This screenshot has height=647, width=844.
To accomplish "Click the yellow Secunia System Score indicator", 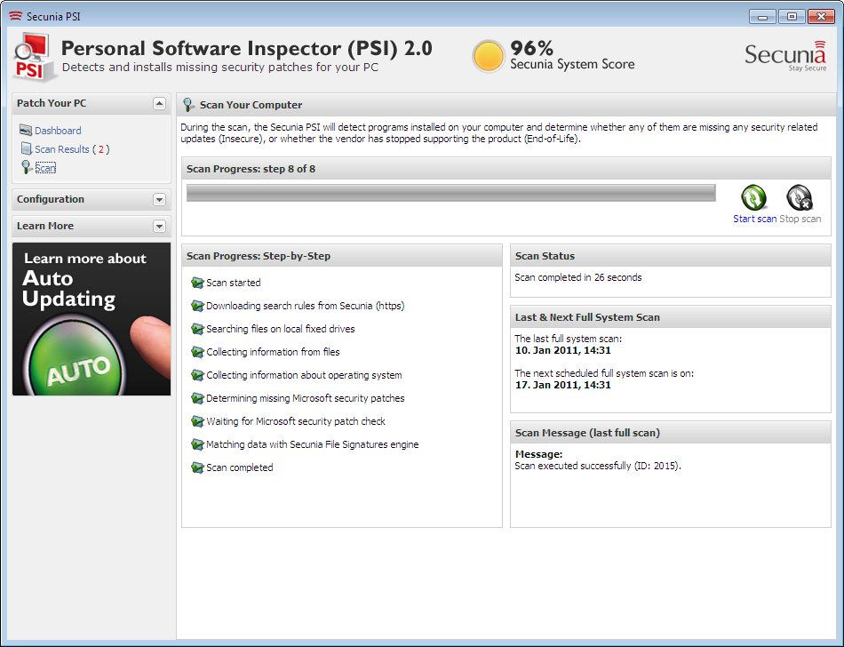I will click(x=489, y=56).
